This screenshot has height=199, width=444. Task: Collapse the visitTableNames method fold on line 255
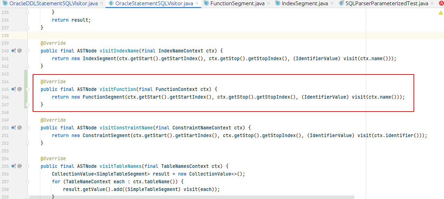click(28, 166)
